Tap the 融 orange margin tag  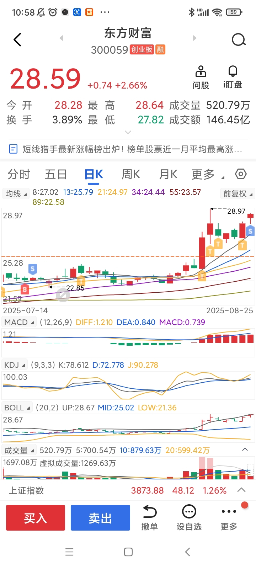tap(160, 49)
